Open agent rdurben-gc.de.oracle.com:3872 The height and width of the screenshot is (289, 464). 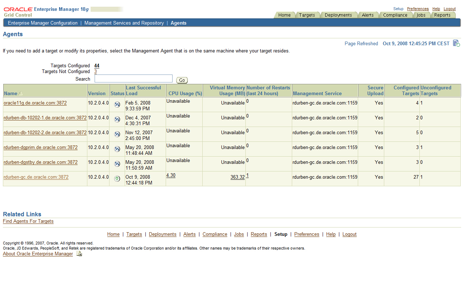(x=36, y=177)
